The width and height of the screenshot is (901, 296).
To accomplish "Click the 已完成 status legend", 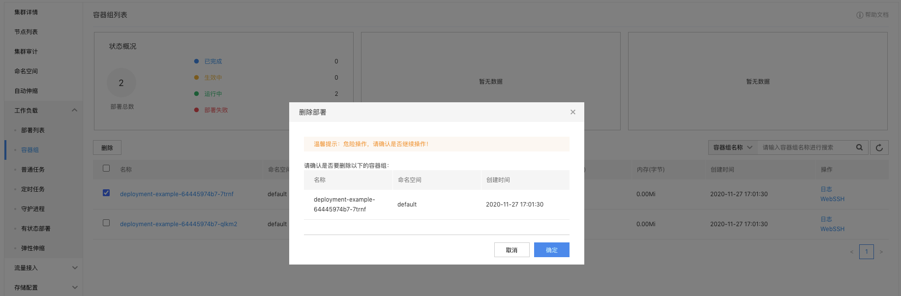I will [x=213, y=61].
